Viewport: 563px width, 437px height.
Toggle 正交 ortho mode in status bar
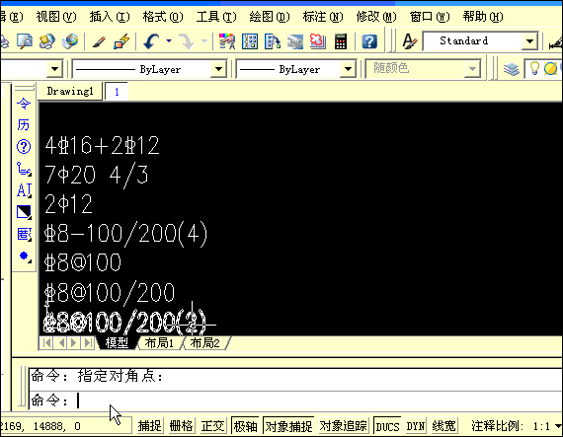coord(212,426)
